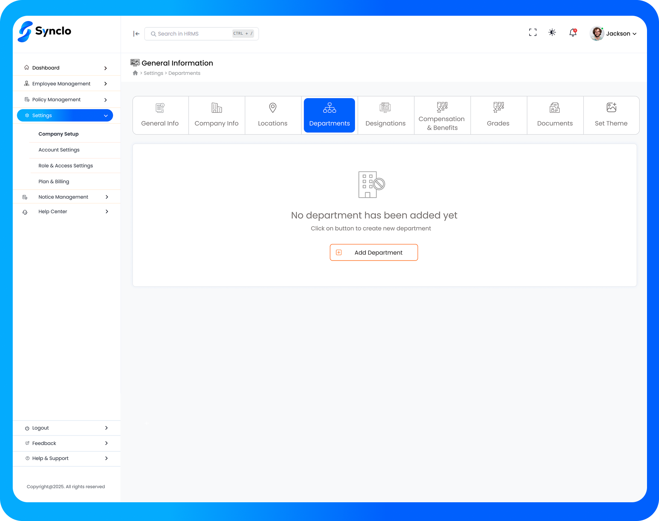Viewport: 659px width, 521px height.
Task: Open Compensation & Benefits tab icon
Action: tap(442, 107)
